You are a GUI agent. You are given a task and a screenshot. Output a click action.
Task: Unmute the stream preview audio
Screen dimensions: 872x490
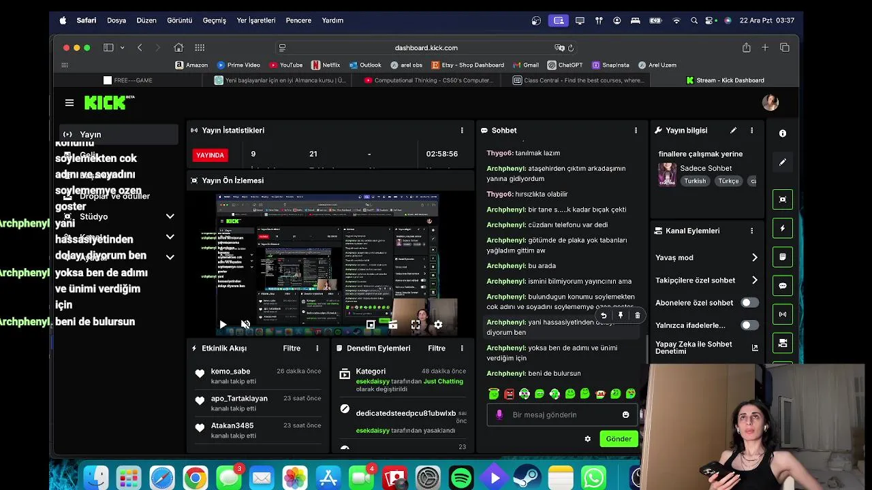coord(245,325)
